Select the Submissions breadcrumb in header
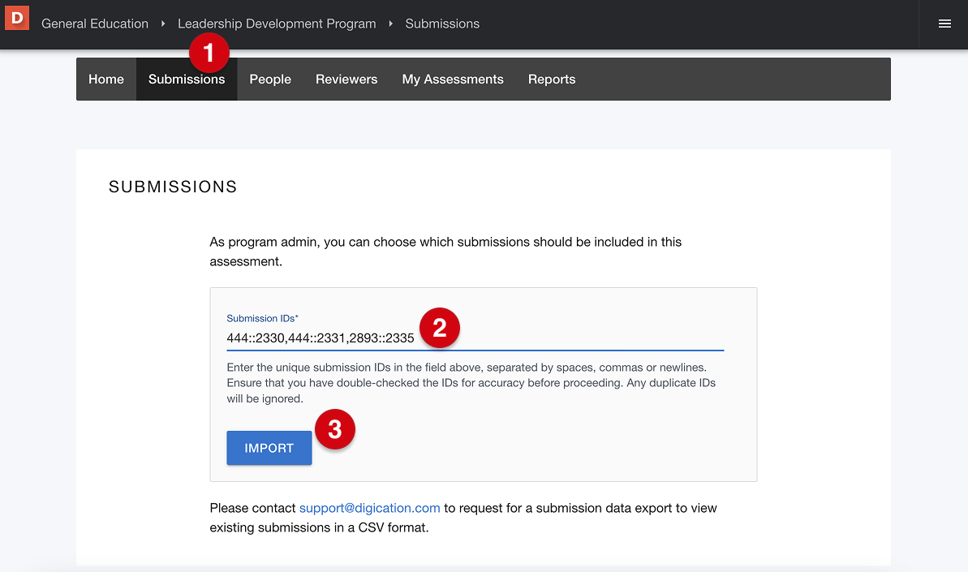 (x=442, y=24)
